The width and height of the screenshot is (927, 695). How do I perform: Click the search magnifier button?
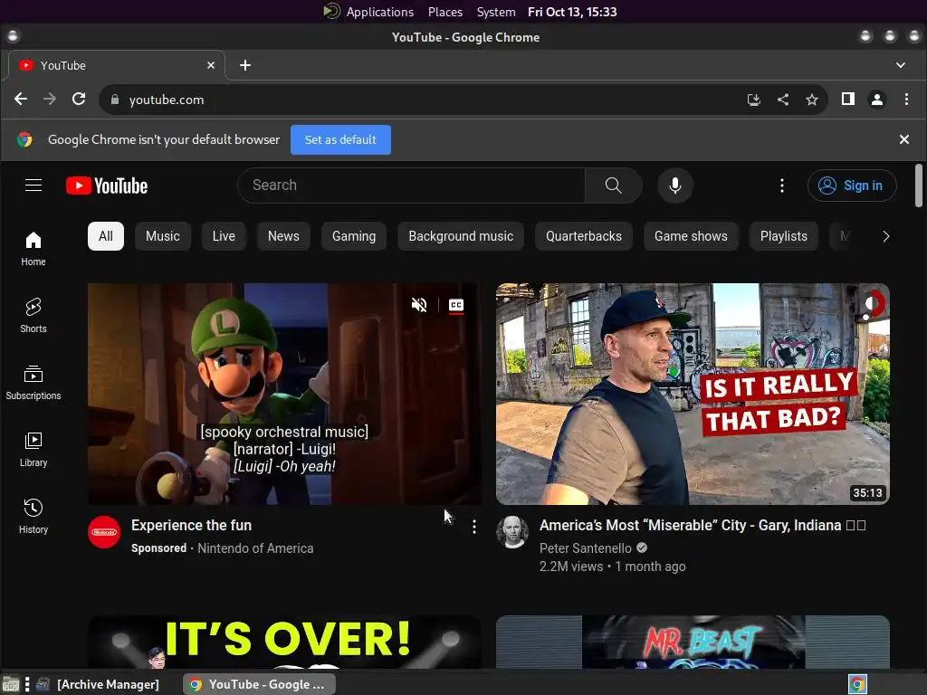(x=613, y=186)
